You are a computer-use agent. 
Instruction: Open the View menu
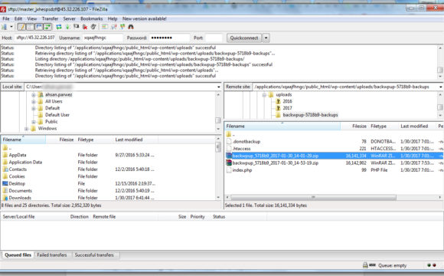coord(32,18)
